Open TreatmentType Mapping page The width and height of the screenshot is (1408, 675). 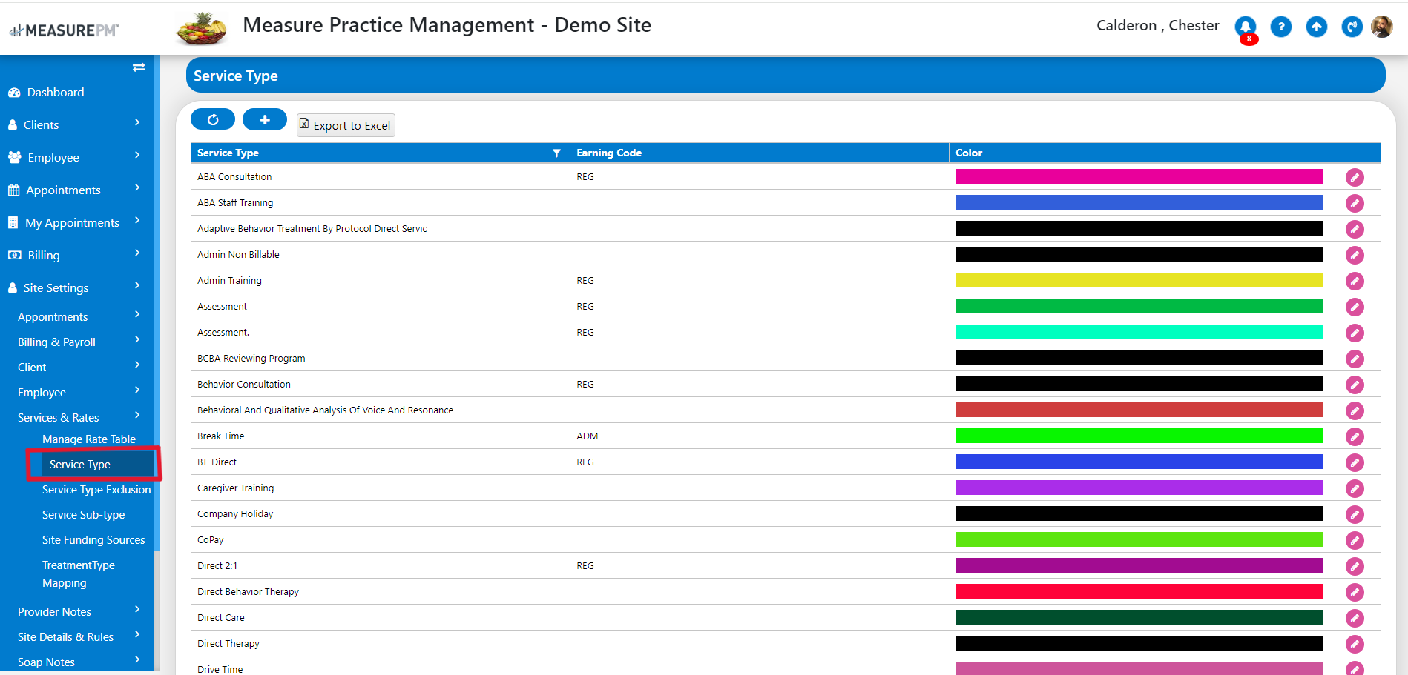[x=79, y=573]
